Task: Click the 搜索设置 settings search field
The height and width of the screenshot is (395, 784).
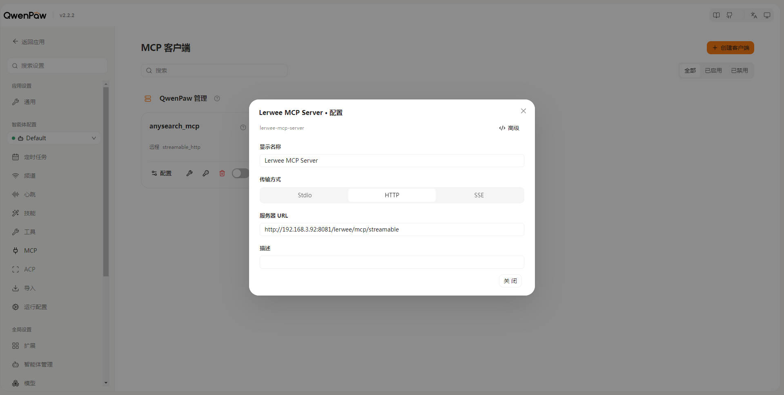Action: click(57, 66)
